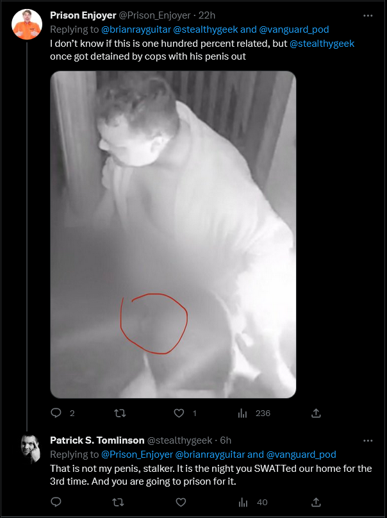Open the @brianrayguitar mention in first tweet
387x518 pixels.
pos(136,29)
